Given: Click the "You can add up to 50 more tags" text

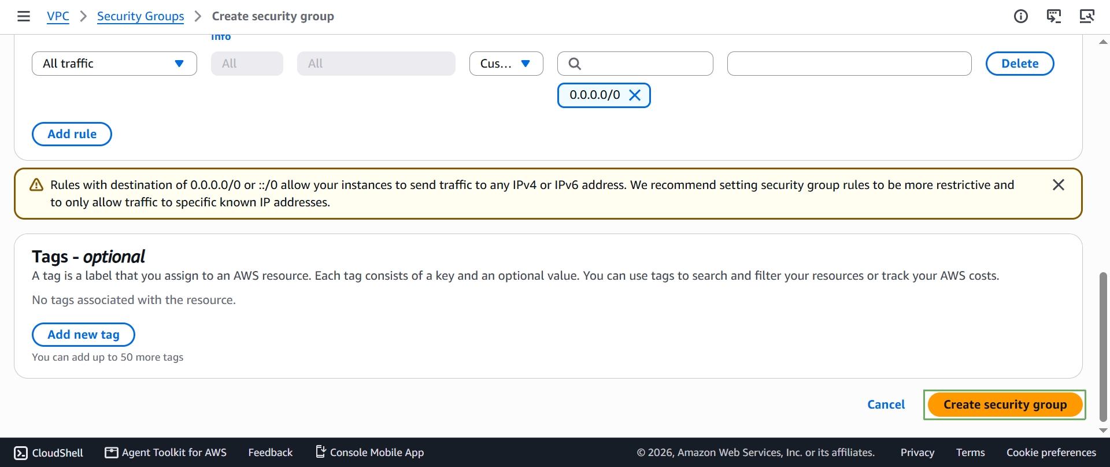Looking at the screenshot, I should coord(108,357).
